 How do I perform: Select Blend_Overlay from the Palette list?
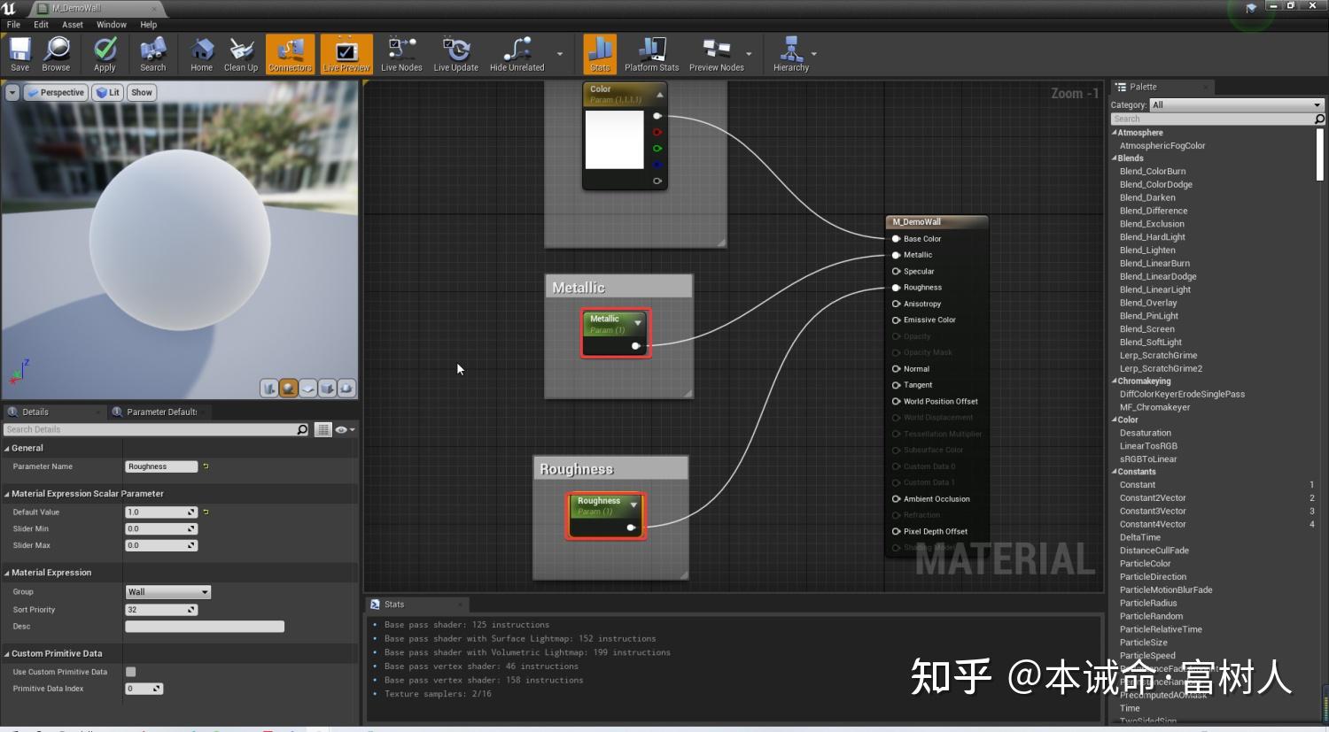pos(1147,302)
